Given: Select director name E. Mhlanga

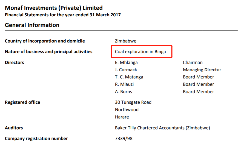Looking at the screenshot, I should tap(126, 62).
